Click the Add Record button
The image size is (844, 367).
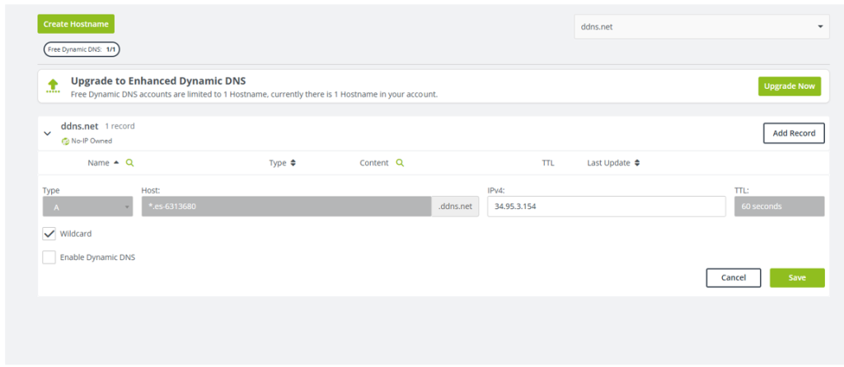[x=793, y=133]
